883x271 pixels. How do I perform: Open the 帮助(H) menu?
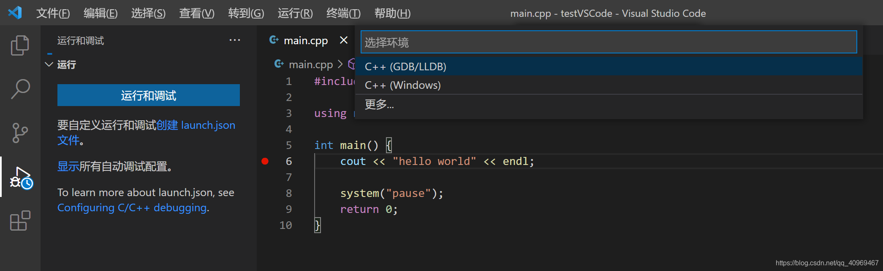pos(392,13)
